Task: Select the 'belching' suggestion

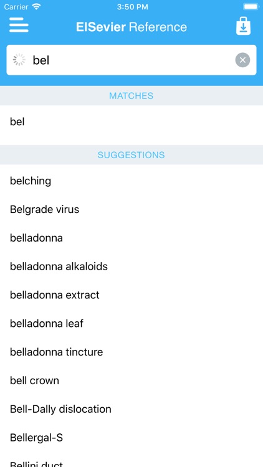Action: point(131,181)
